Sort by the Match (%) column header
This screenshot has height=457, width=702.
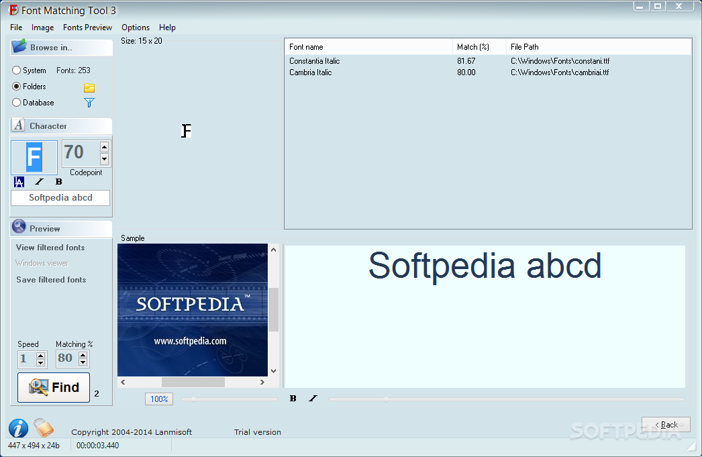point(479,46)
